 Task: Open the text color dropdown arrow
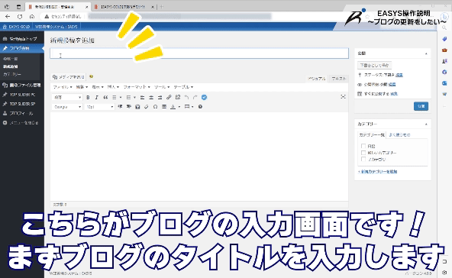(x=179, y=107)
